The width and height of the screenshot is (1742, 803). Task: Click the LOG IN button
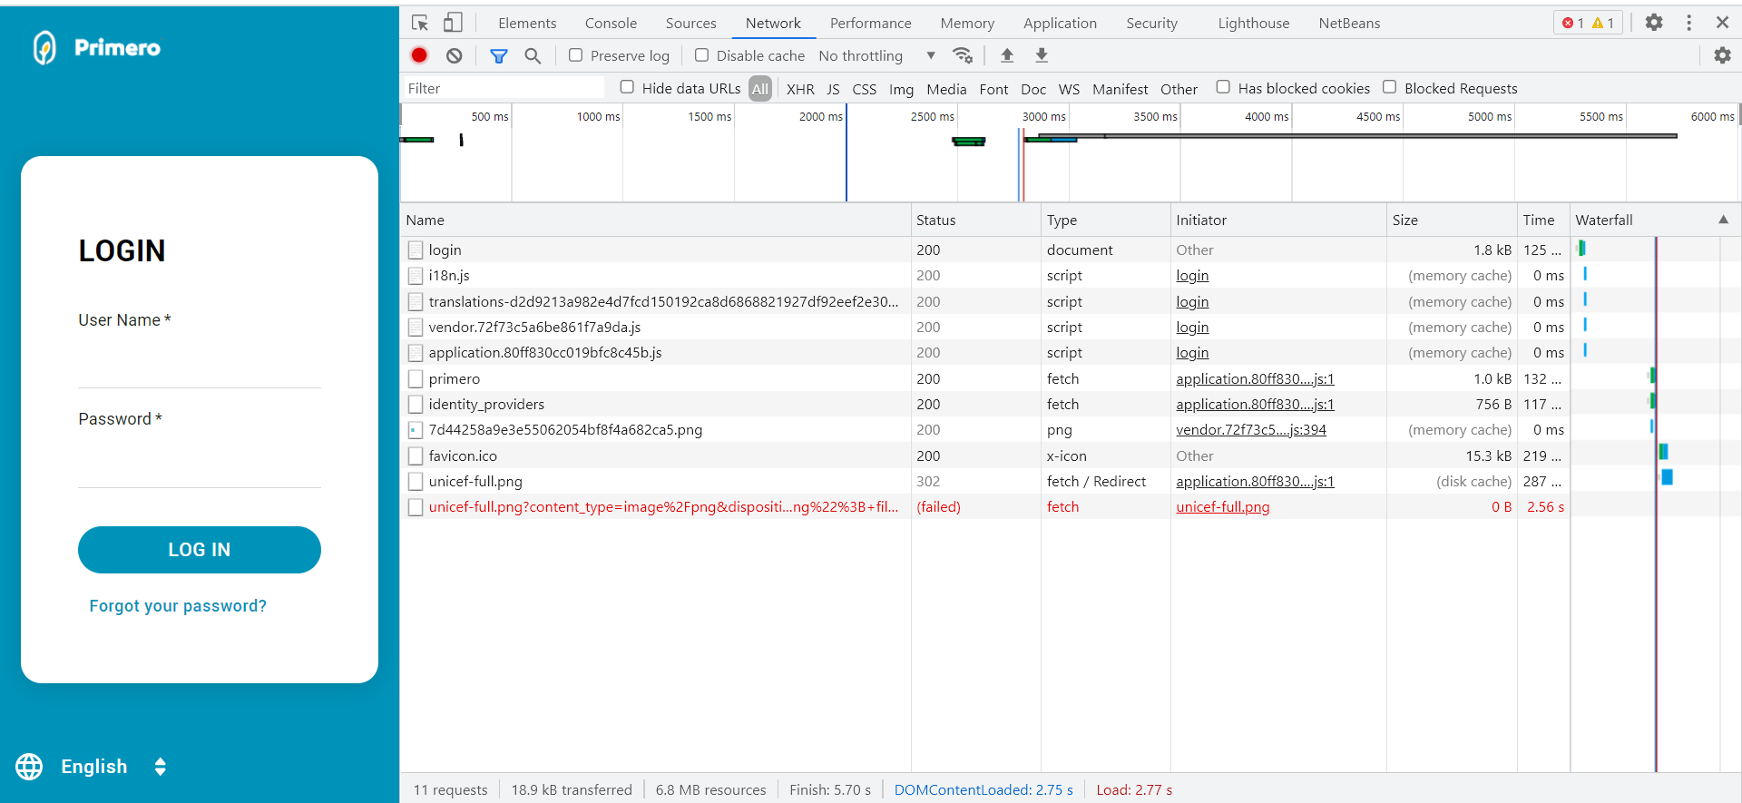tap(200, 550)
